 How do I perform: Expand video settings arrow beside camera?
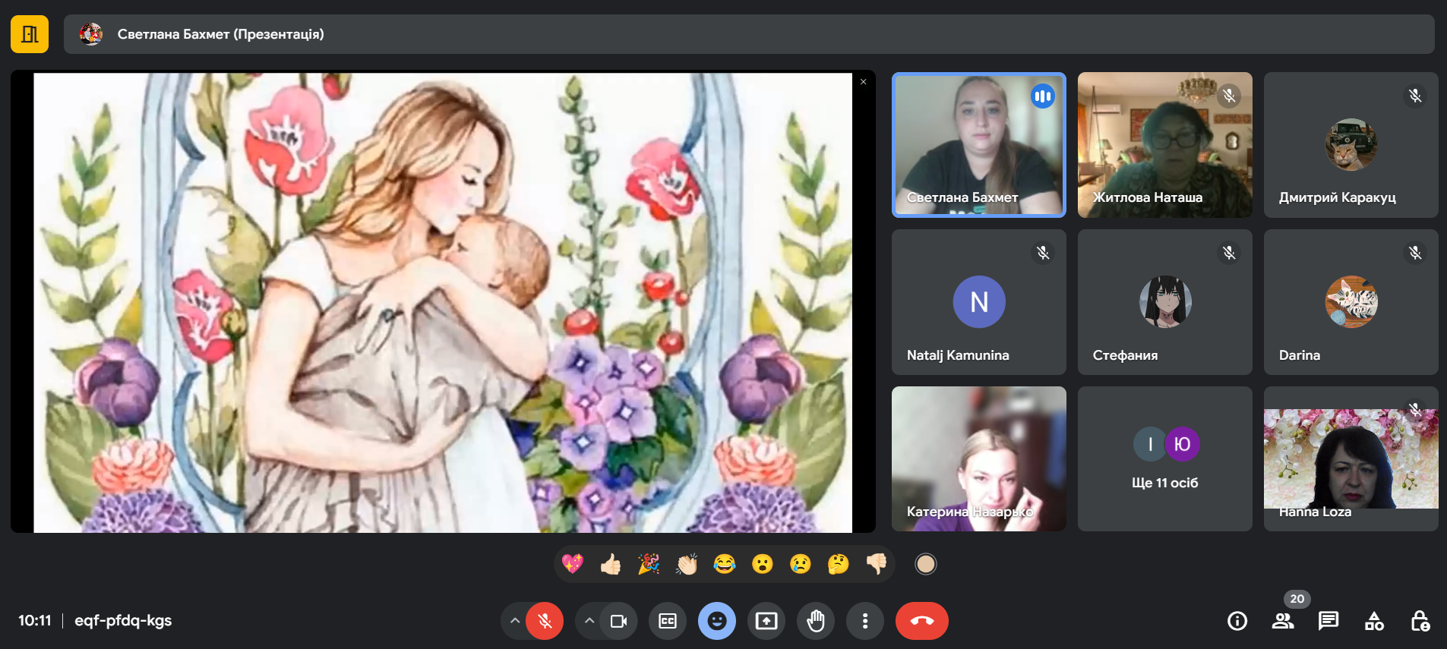(589, 621)
